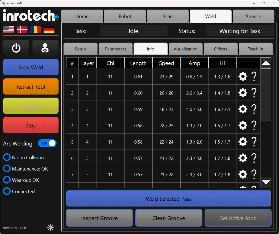The image size is (279, 234).
Task: Switch to the Scan tab
Action: pos(168,16)
